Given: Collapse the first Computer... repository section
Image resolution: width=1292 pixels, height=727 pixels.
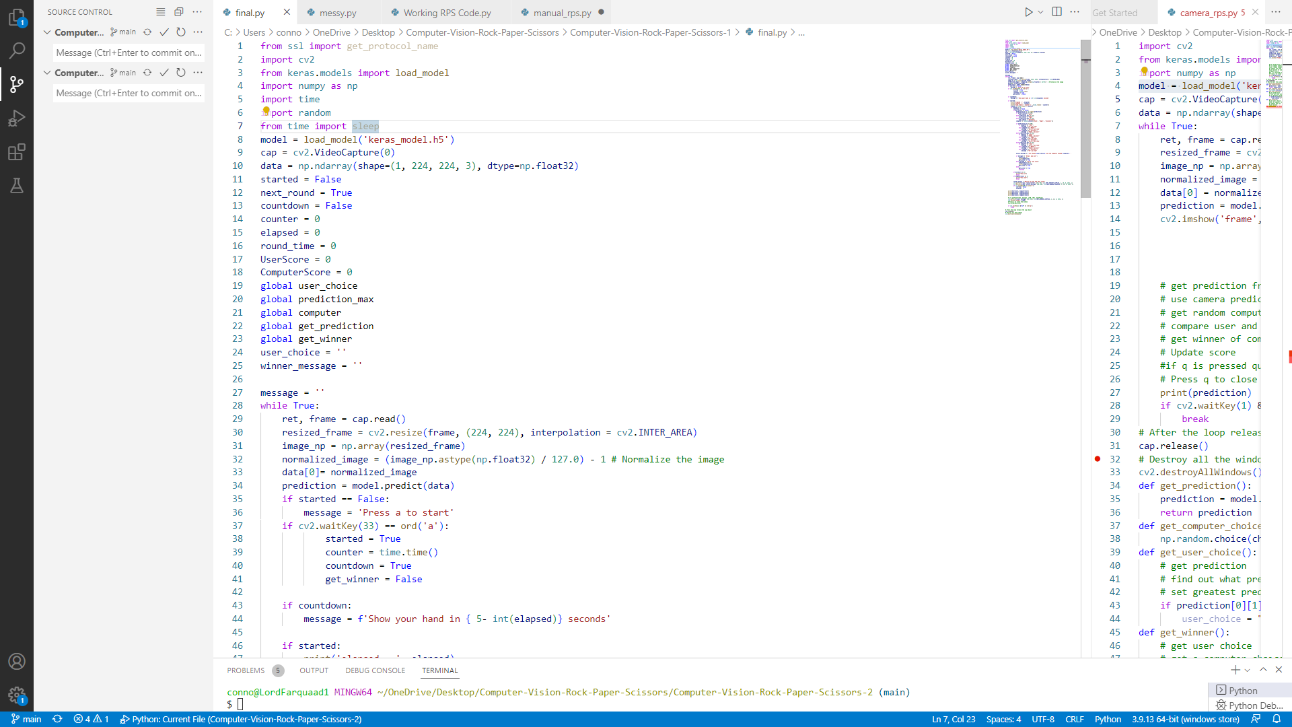Looking at the screenshot, I should (x=47, y=32).
